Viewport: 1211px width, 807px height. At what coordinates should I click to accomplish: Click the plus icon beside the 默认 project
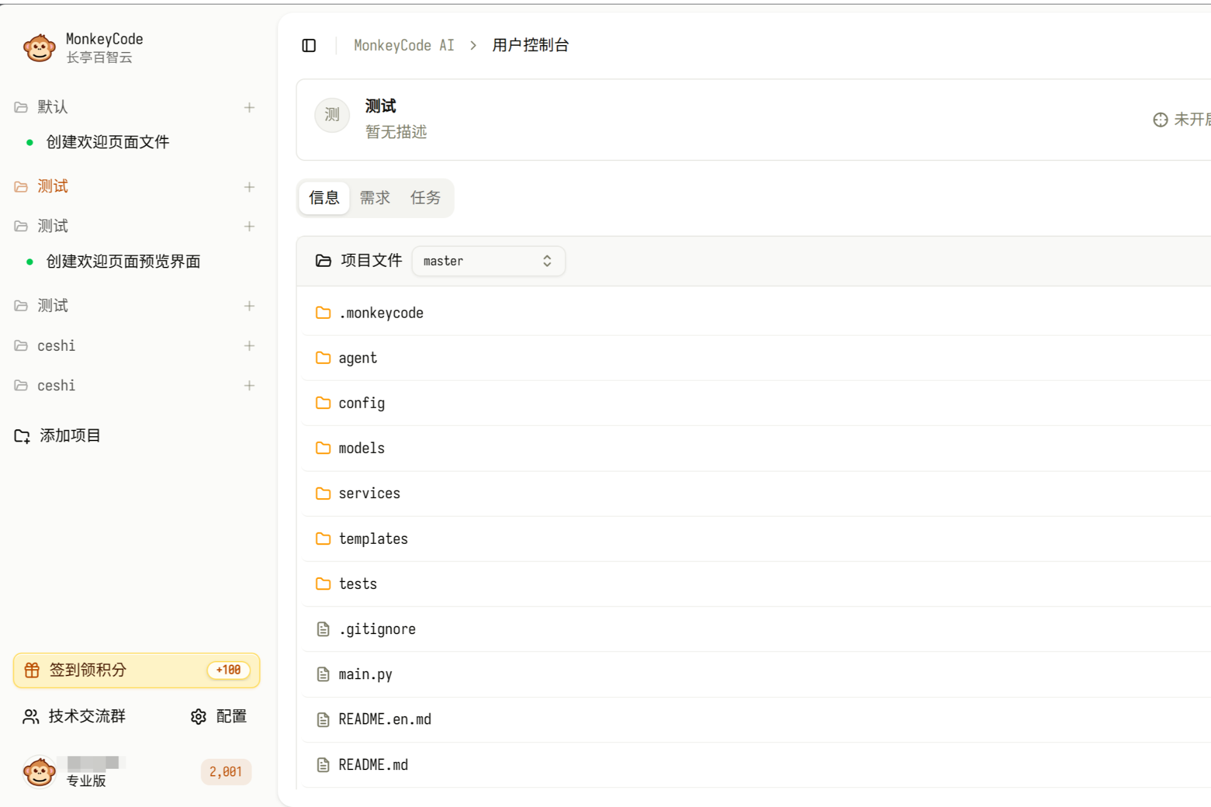(249, 108)
